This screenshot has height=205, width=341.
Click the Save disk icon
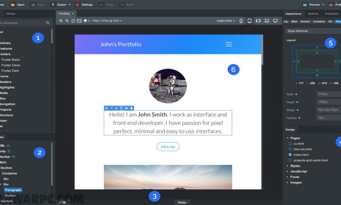pos(33,5)
